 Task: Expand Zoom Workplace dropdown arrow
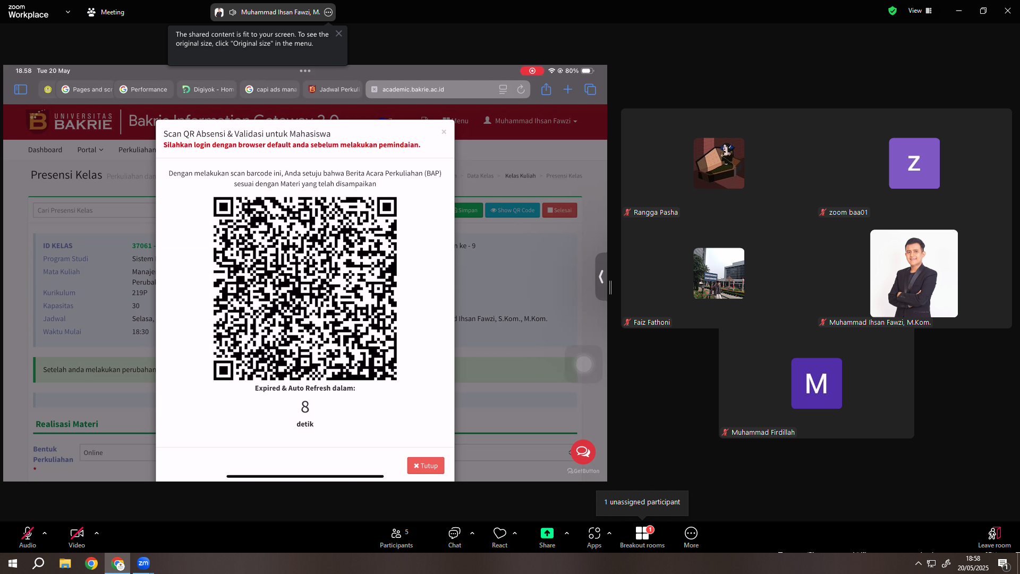[68, 12]
